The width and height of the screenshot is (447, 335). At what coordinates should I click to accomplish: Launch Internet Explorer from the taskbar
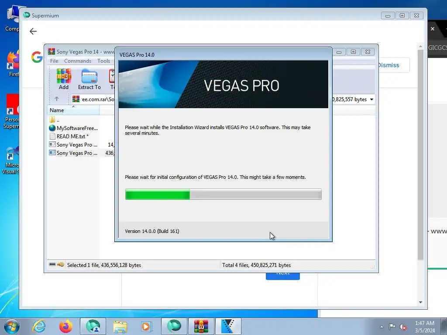39,326
